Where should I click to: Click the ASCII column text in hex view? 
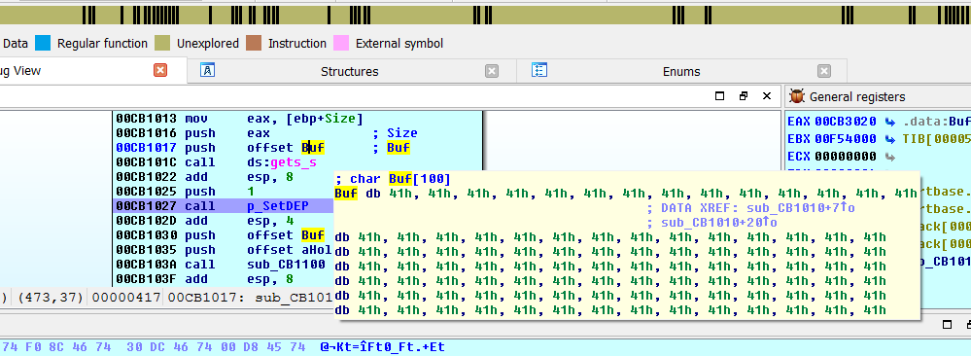click(x=382, y=347)
